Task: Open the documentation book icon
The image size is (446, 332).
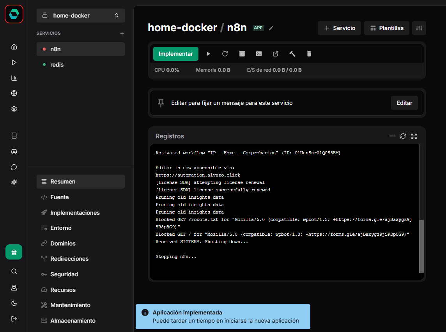Action: tap(14, 136)
